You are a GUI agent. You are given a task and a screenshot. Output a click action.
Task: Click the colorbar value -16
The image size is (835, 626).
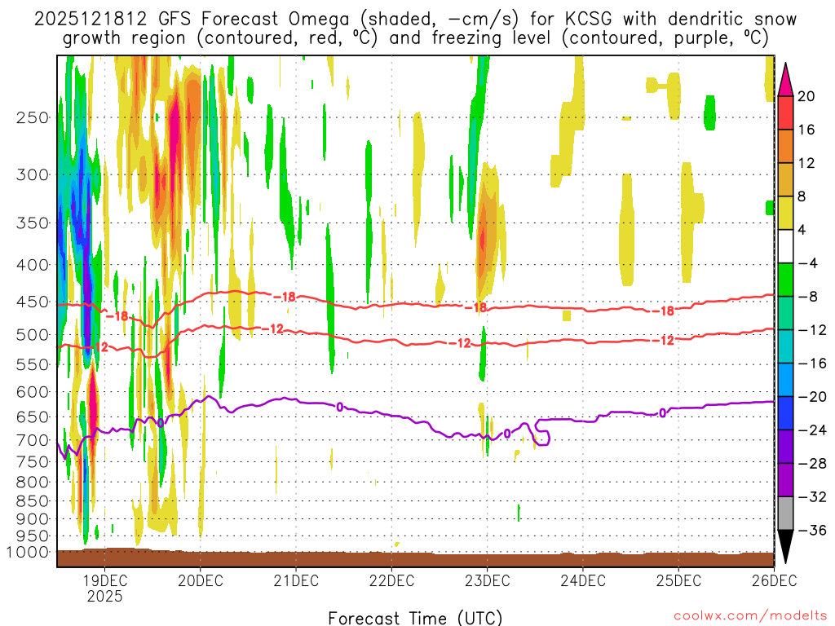pyautogui.click(x=813, y=364)
